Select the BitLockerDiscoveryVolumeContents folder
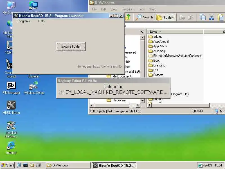Image resolution: width=225 pixels, height=169 pixels. [175, 56]
